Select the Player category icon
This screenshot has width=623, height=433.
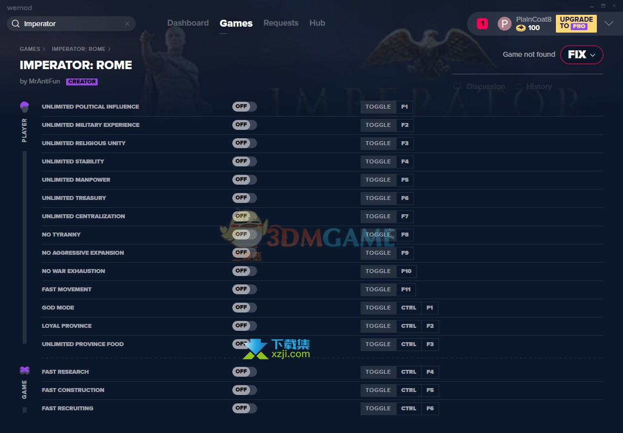25,107
